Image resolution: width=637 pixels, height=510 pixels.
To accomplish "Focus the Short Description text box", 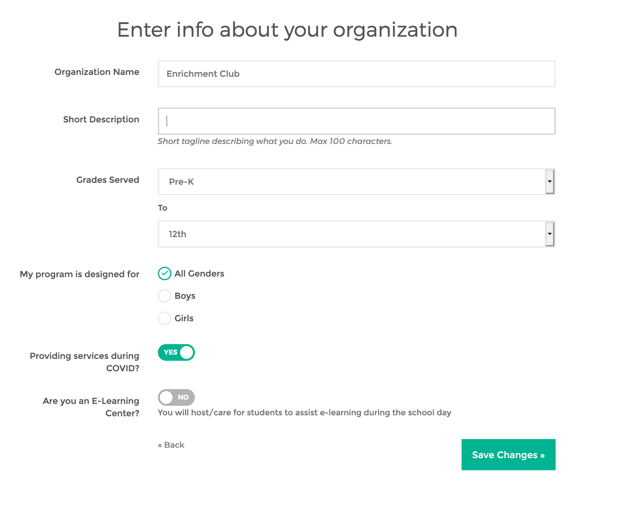I will pos(356,121).
